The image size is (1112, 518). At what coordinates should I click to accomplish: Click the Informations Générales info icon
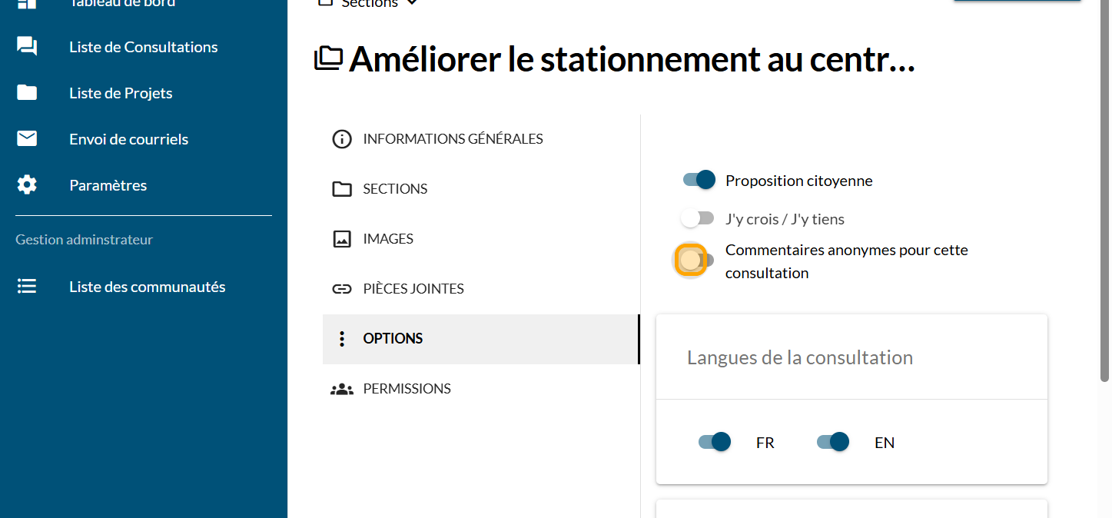341,139
